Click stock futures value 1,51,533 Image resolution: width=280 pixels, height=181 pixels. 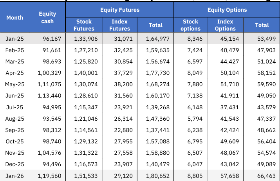click(x=86, y=176)
